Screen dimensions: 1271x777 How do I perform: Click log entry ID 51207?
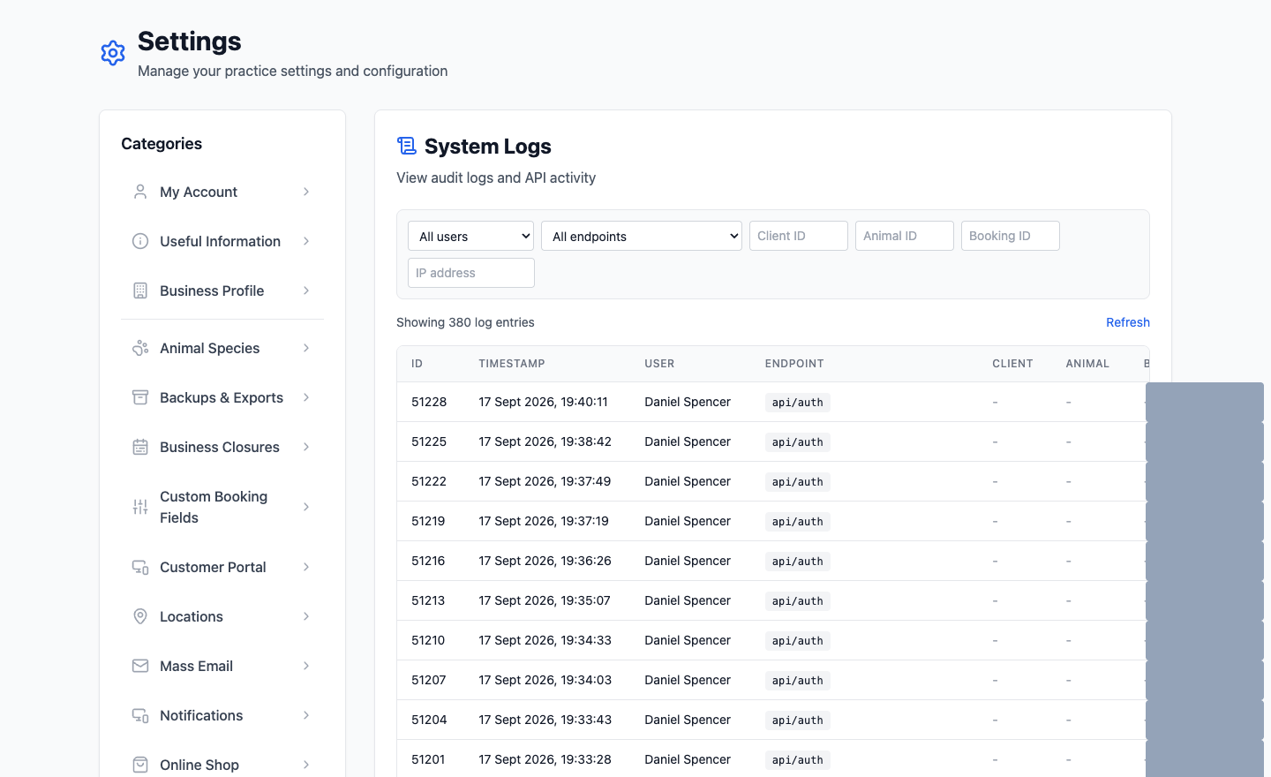coord(429,680)
